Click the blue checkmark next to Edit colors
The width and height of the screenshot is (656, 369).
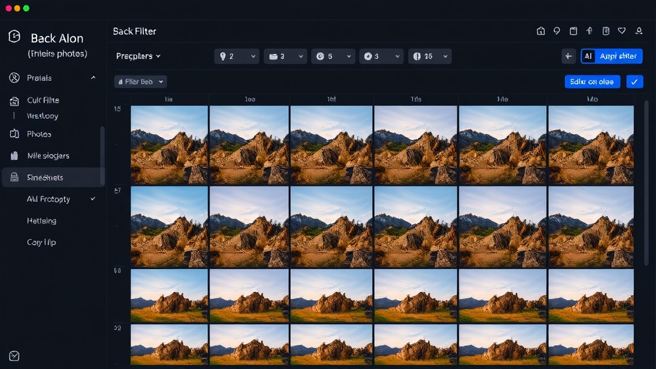click(635, 81)
